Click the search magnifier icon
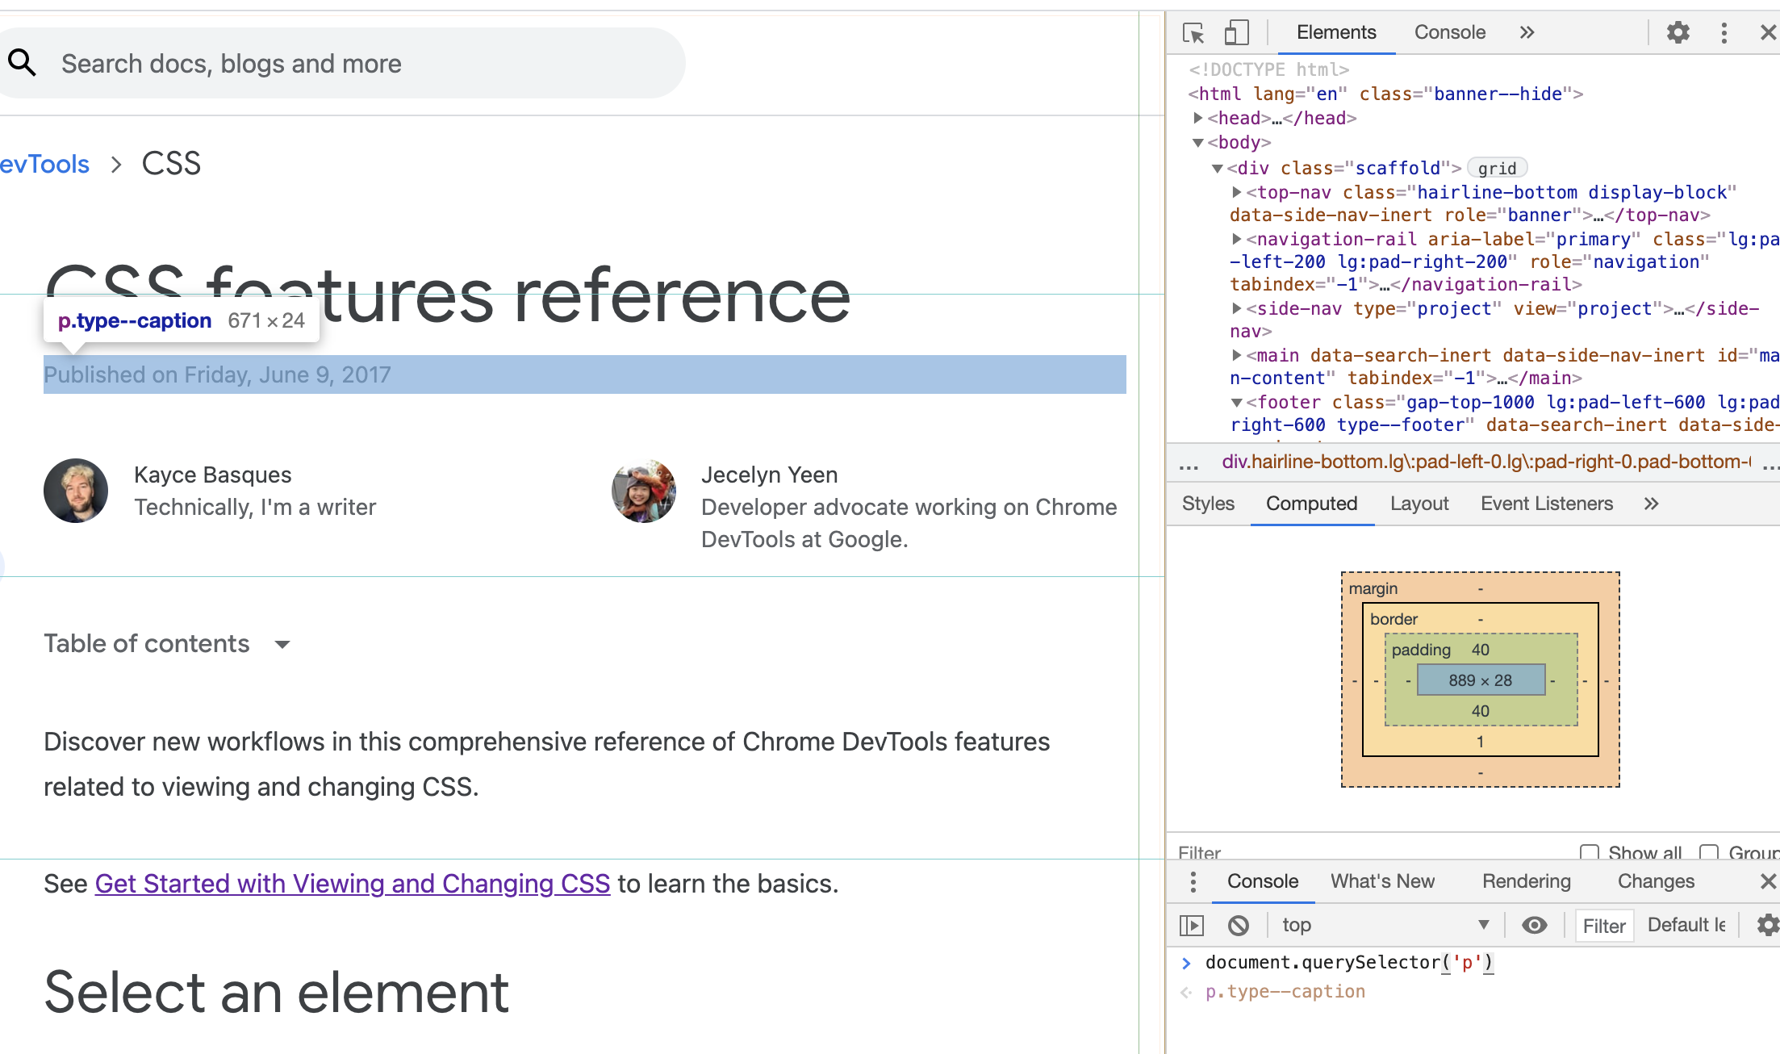This screenshot has height=1054, width=1780. pos(23,63)
